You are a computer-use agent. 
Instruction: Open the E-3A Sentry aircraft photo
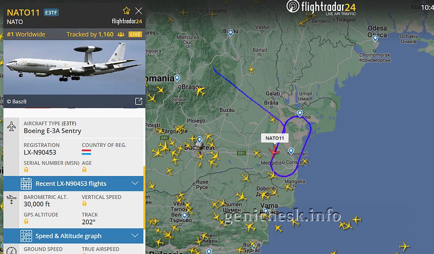pos(74,67)
